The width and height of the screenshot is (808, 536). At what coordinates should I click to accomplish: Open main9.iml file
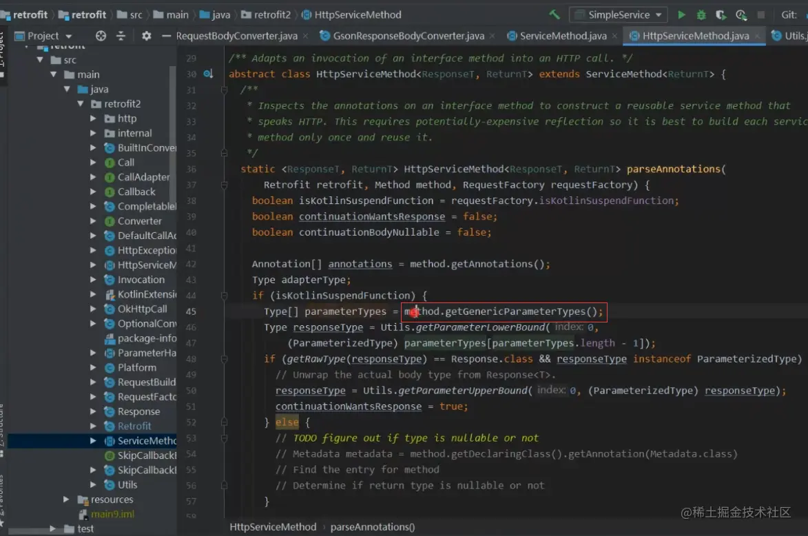pos(112,514)
